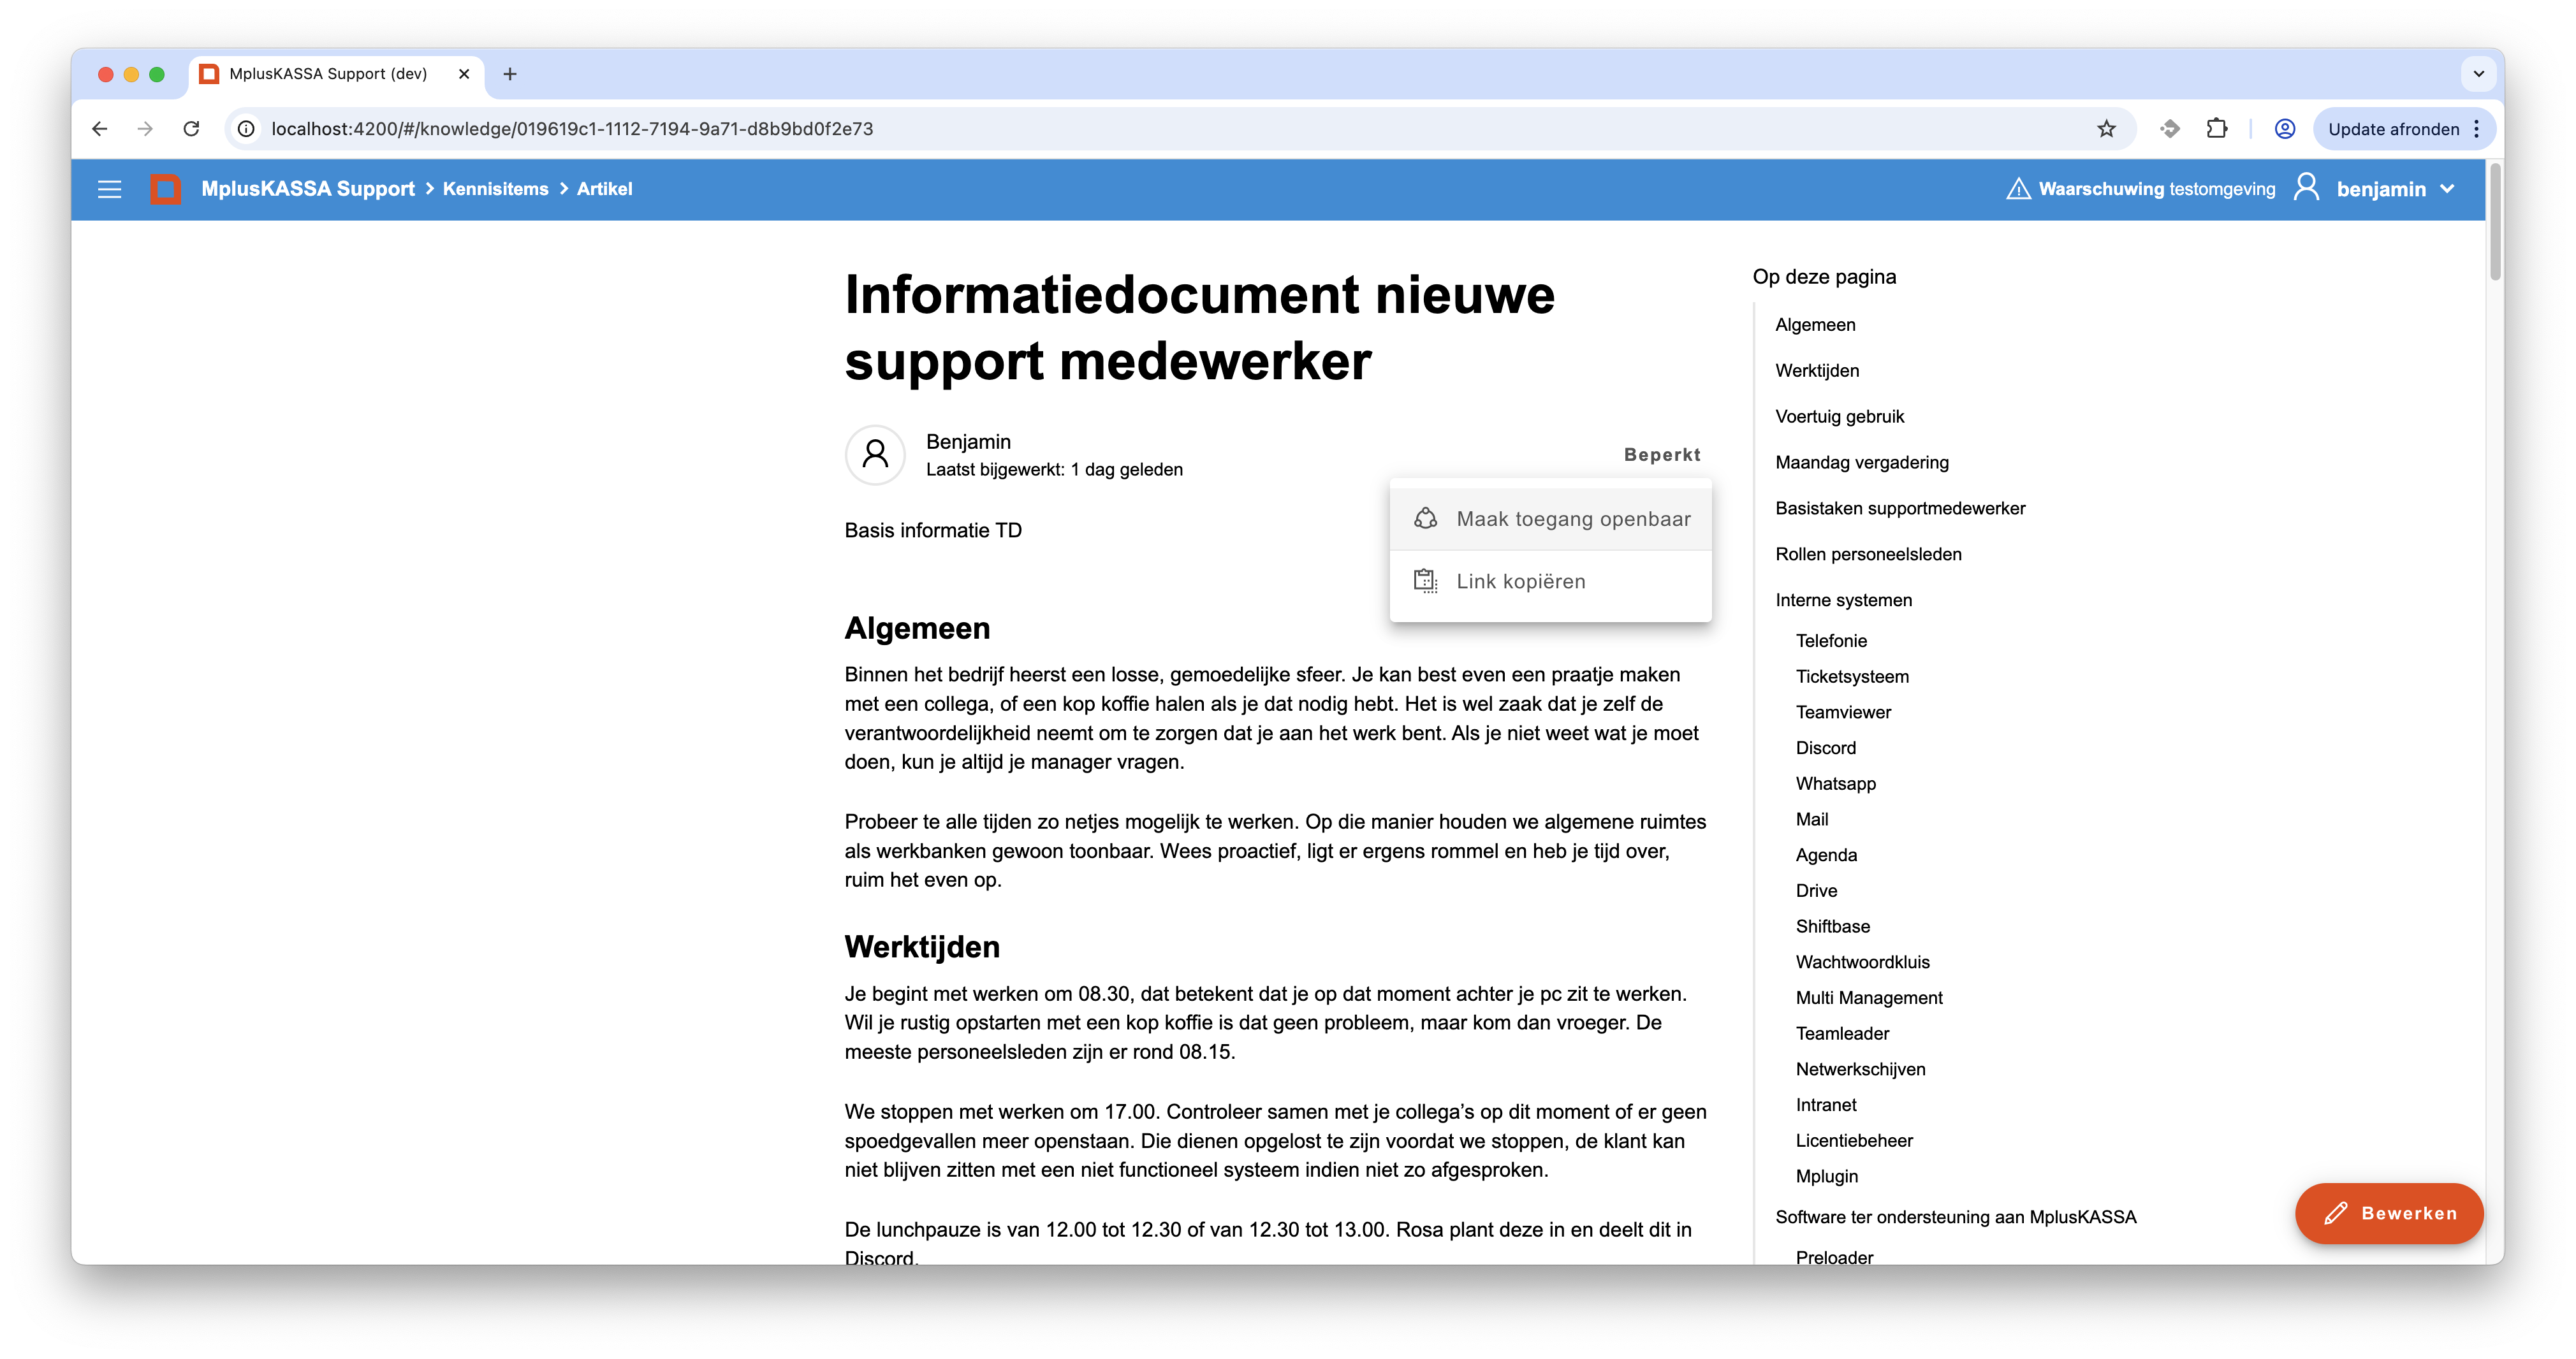Jump to Telefonie subsection
The width and height of the screenshot is (2576, 1359).
(x=1831, y=641)
